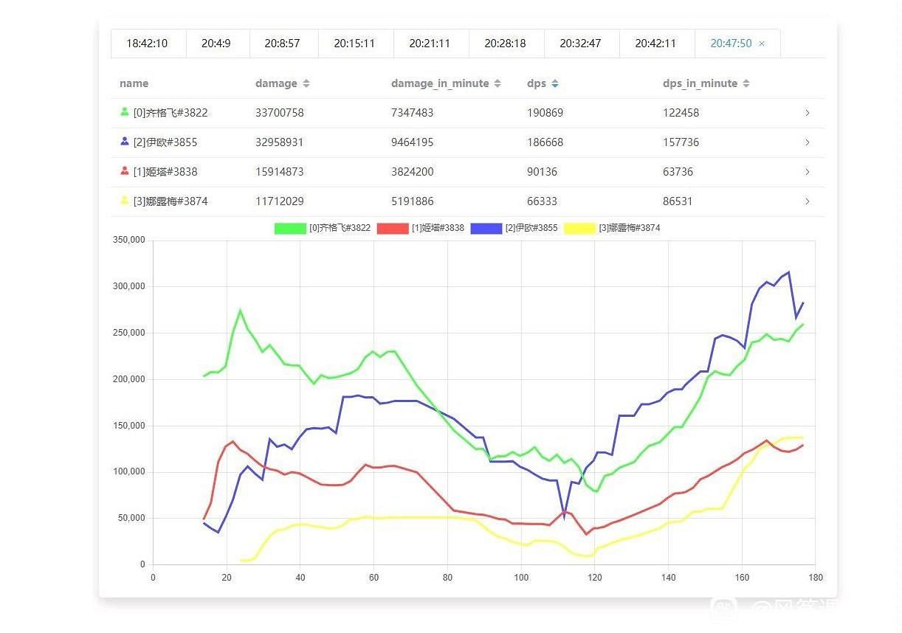
Task: Click blue user icon beside 伊欧#3855
Action: pyautogui.click(x=124, y=142)
